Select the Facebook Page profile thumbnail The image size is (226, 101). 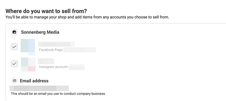tap(28, 47)
